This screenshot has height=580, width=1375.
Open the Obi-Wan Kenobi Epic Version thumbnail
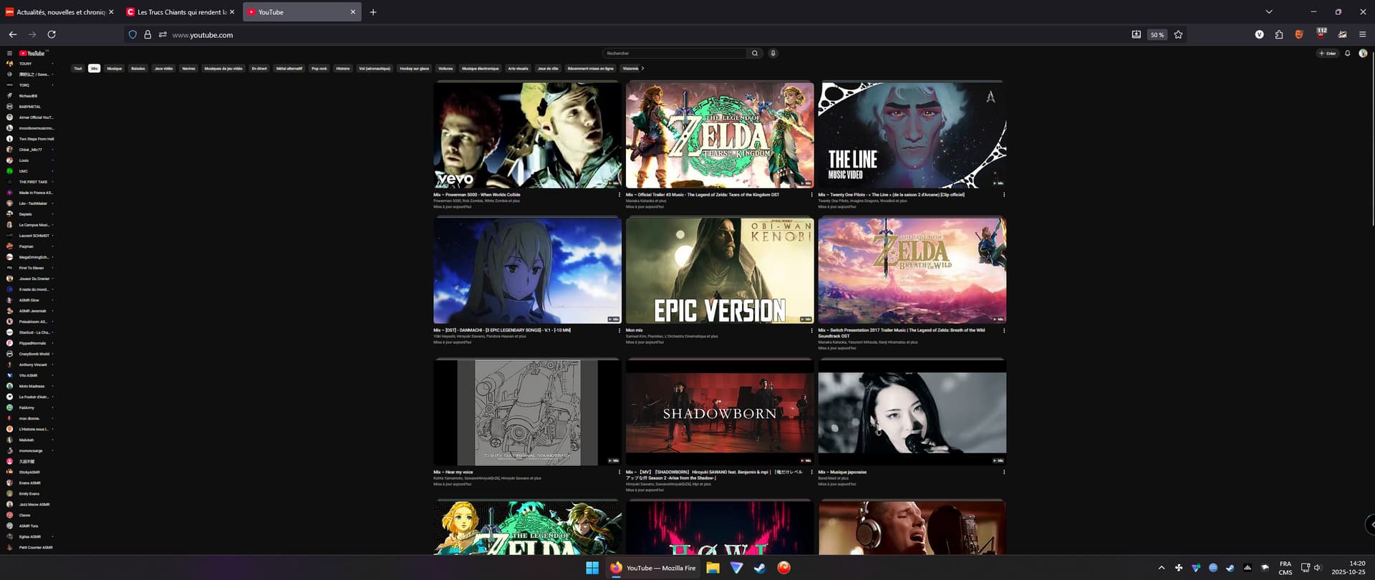[x=720, y=271]
